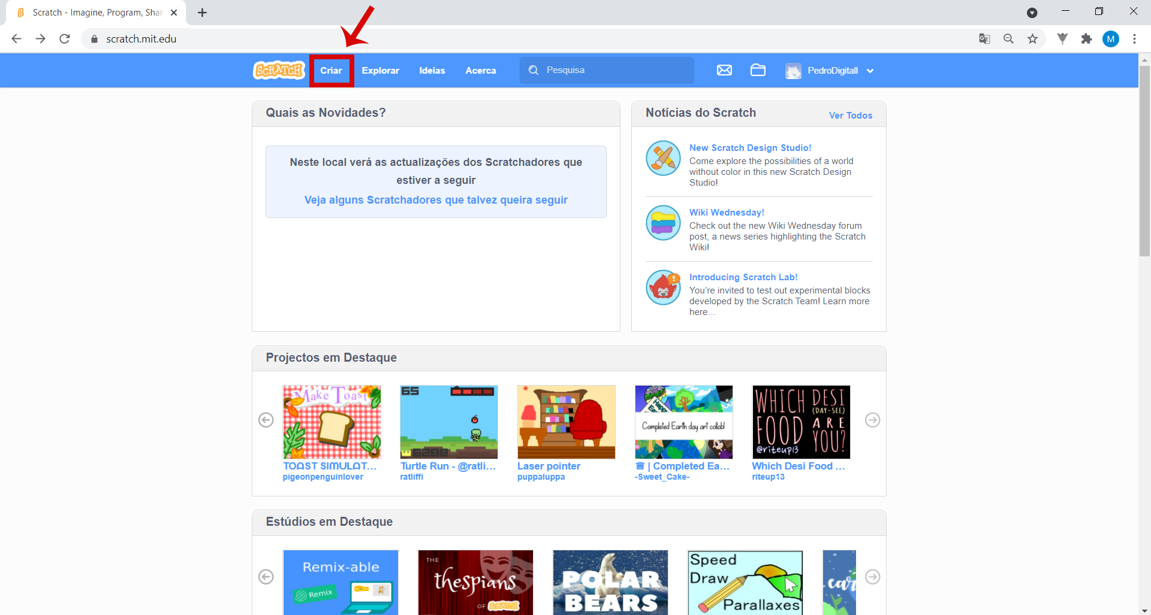This screenshot has height=615, width=1151.
Task: Open the Ideias menu item
Action: 432,71
